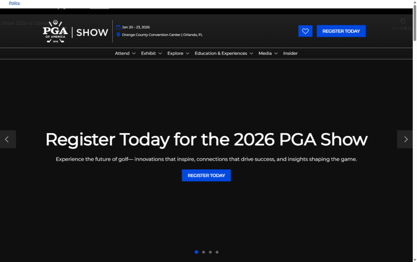Image resolution: width=417 pixels, height=262 pixels.
Task: Open the calendar icon next to event dates
Action: pos(118,27)
